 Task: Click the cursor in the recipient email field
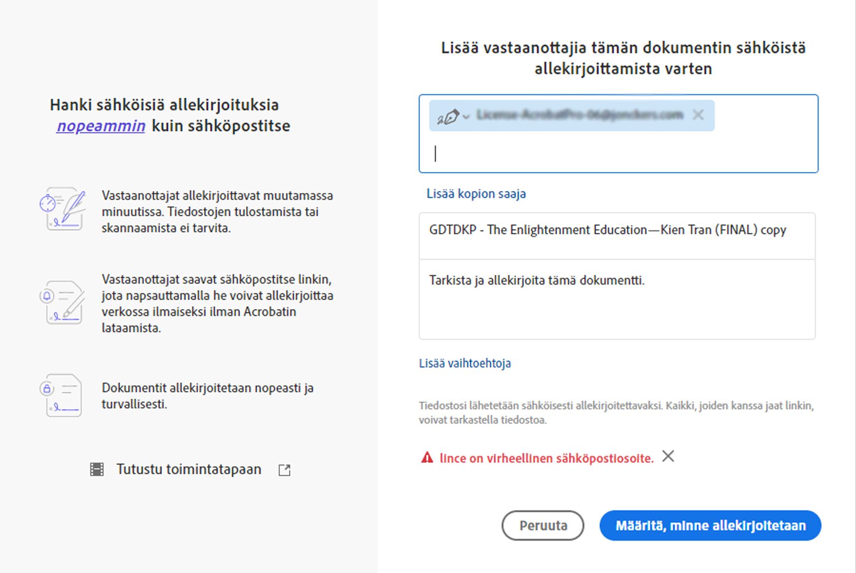(436, 153)
